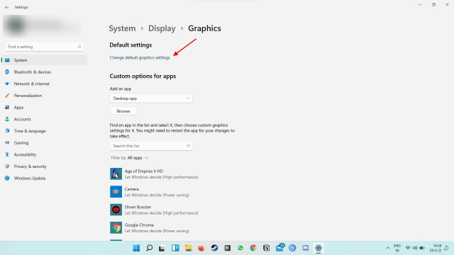Open Windows Update settings
The height and width of the screenshot is (255, 454).
tap(44, 178)
